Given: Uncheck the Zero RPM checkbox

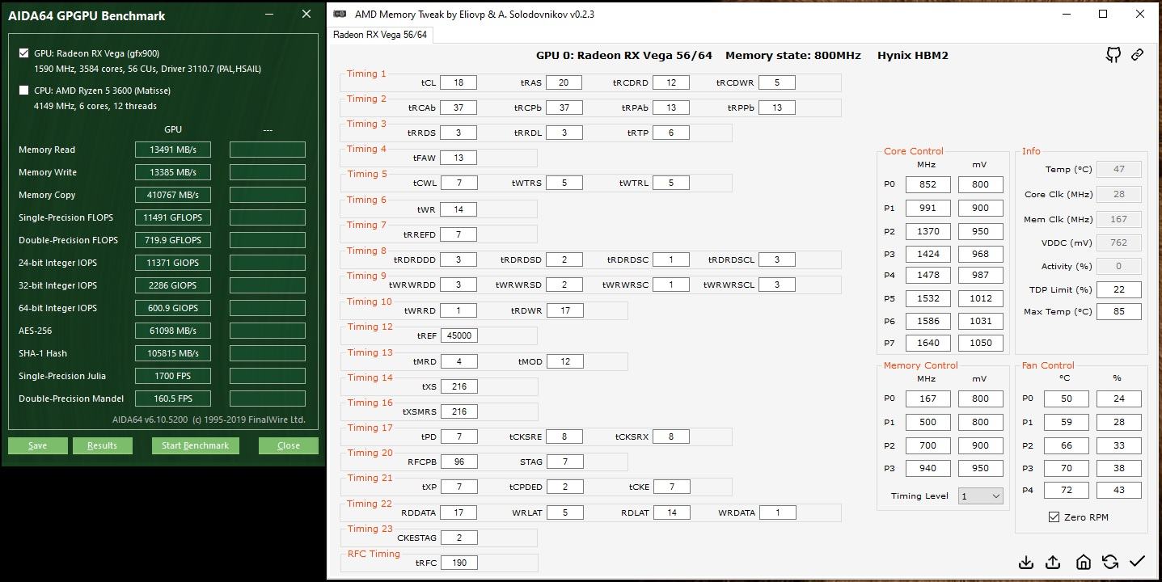Looking at the screenshot, I should tap(1054, 517).
